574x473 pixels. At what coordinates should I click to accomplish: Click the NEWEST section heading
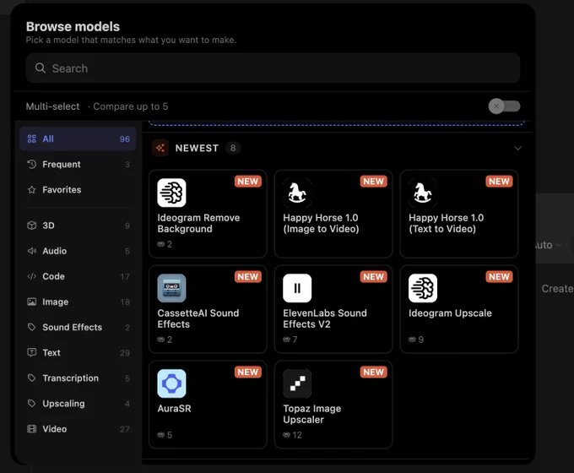point(197,148)
